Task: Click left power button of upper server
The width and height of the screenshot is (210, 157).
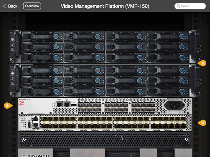Action: (12, 39)
